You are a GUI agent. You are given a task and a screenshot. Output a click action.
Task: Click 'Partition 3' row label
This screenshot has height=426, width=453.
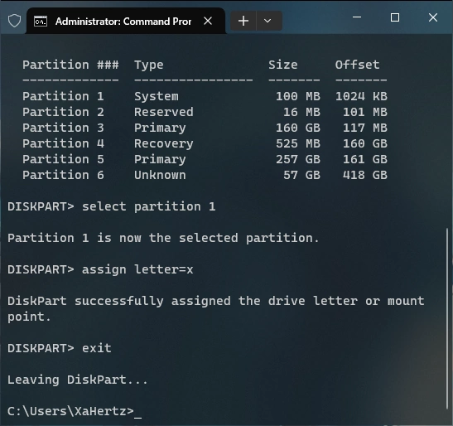pos(63,128)
